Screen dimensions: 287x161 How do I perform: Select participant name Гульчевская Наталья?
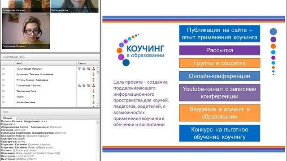29,69
